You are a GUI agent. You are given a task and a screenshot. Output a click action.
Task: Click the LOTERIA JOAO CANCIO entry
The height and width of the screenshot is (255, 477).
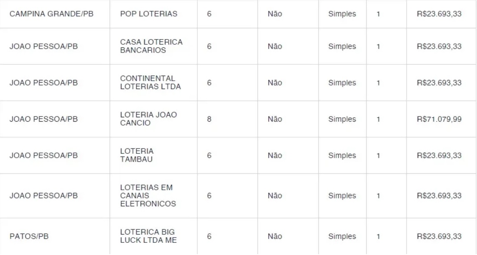[149, 119]
